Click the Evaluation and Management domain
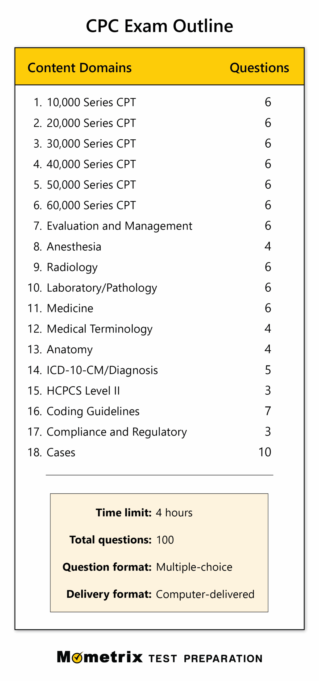 click(x=119, y=226)
